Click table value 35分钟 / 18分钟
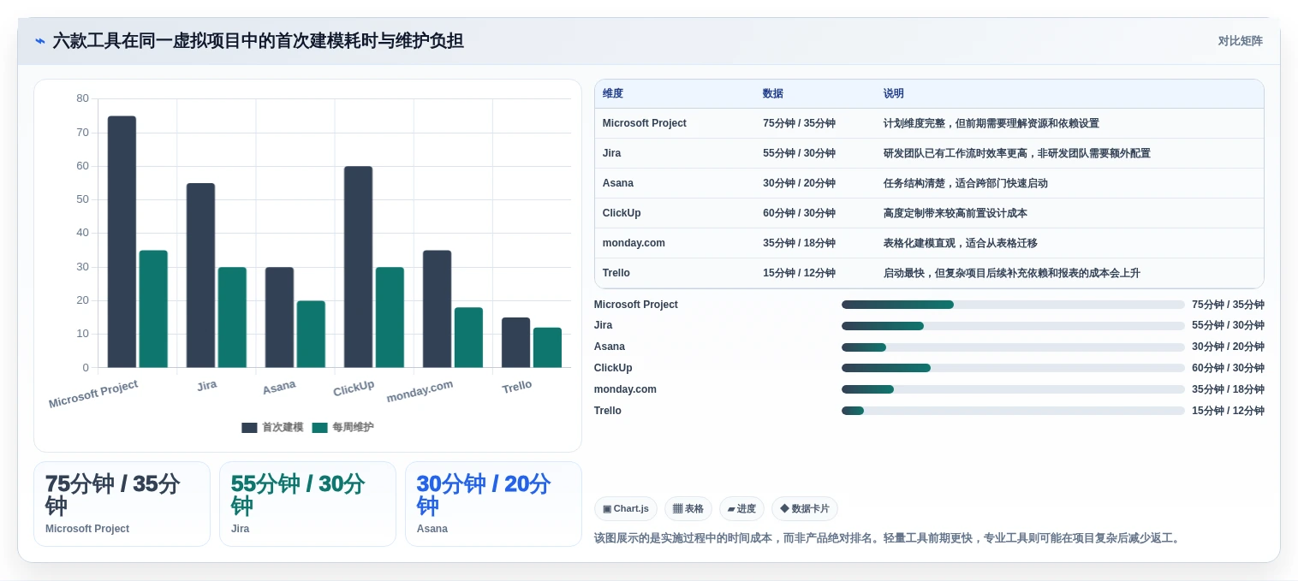 coord(799,243)
